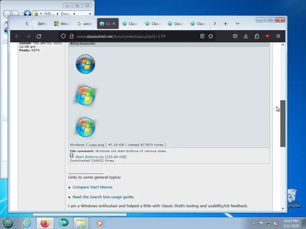This screenshot has height=229, width=306.
Task: Open Read the Search box usage guide
Action: click(103, 197)
